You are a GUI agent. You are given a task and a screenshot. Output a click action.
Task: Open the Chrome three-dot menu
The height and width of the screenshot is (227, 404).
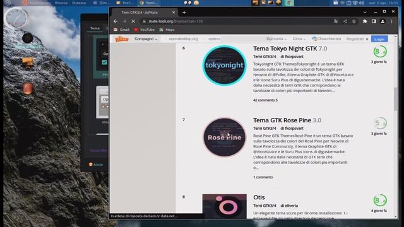coord(391,21)
